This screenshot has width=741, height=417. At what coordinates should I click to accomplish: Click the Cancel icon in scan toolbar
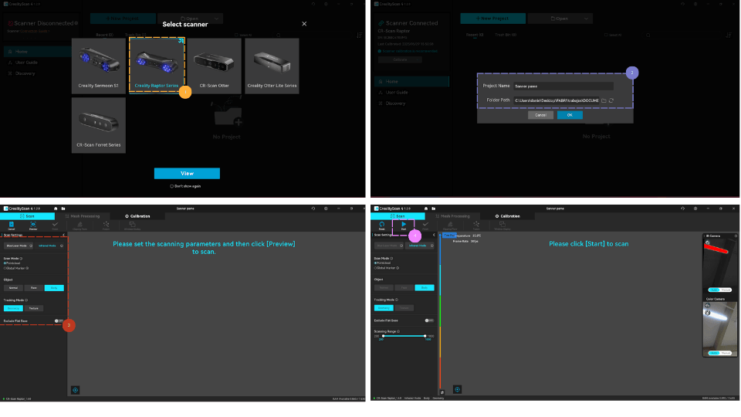(x=12, y=225)
